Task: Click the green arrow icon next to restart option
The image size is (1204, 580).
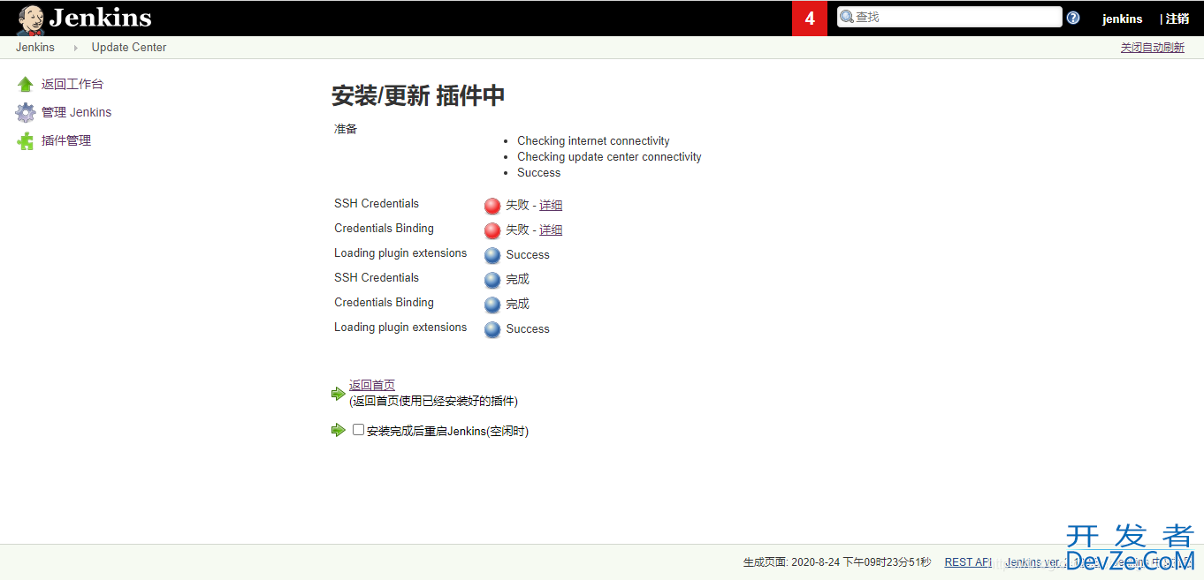Action: point(338,430)
